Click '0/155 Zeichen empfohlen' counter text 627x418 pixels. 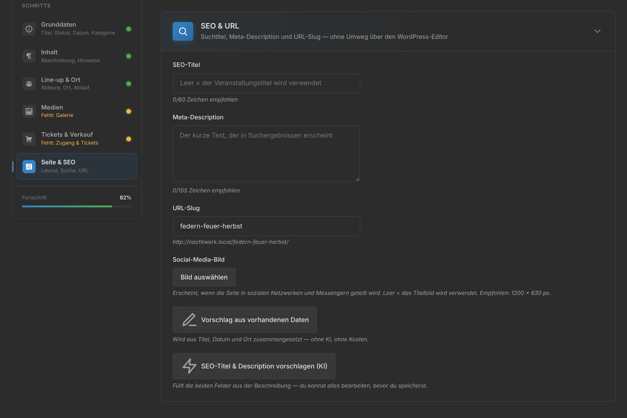click(x=206, y=191)
